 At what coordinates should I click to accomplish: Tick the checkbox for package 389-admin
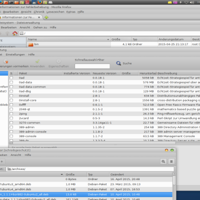tap(11, 127)
